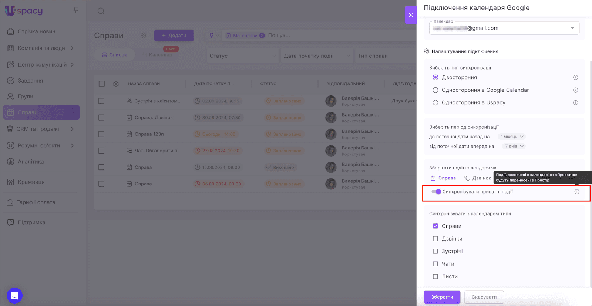Click the search magnifier icon in the header
Viewport: 592px width, 306px height.
[101, 11]
